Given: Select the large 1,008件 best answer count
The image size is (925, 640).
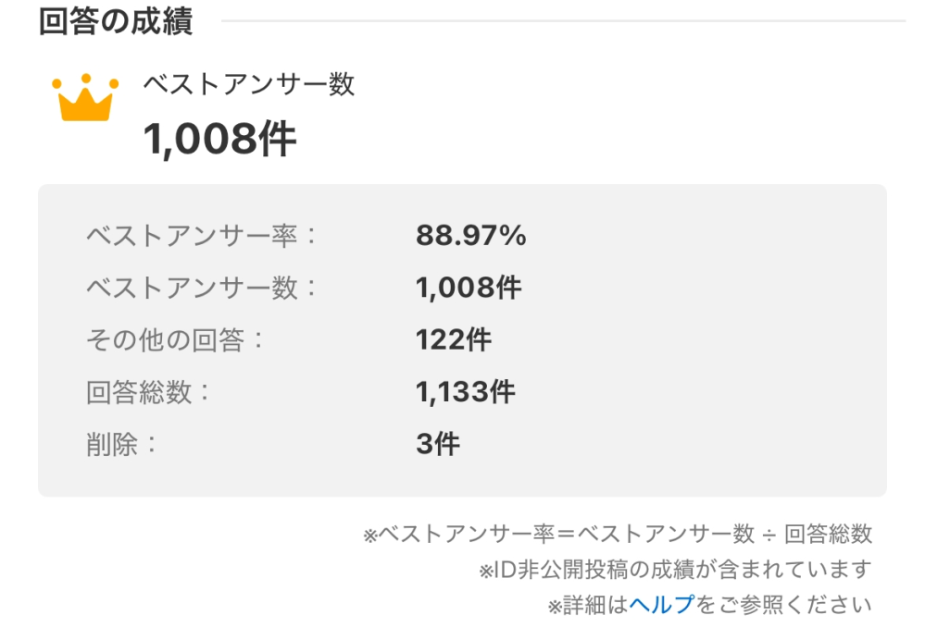Looking at the screenshot, I should (x=219, y=139).
